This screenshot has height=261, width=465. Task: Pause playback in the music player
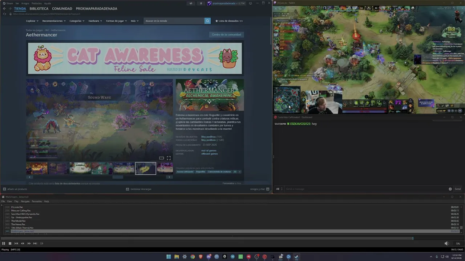pos(4,244)
